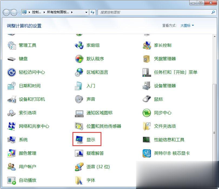Open the 任务栏和「开始」菜单 icon
The width and height of the screenshot is (219, 189).
(147, 72)
